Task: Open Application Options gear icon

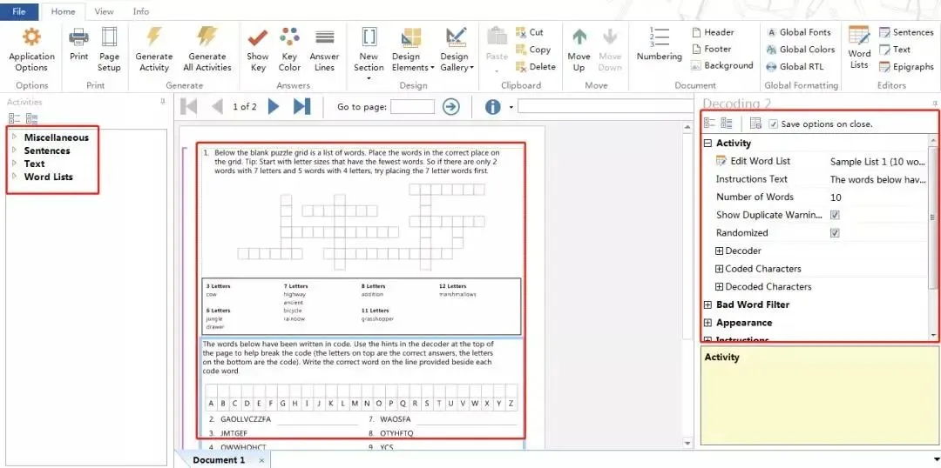Action: pyautogui.click(x=31, y=37)
